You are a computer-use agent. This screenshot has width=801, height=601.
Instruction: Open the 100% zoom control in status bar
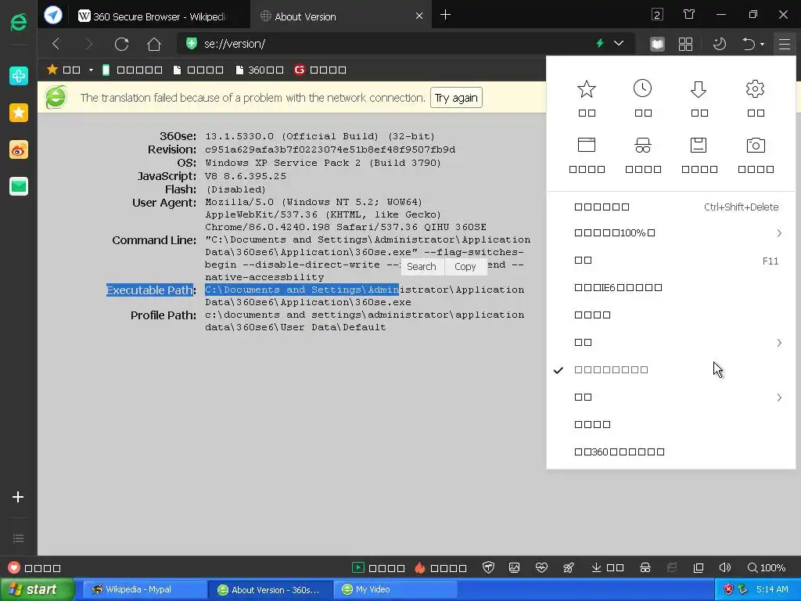(767, 567)
